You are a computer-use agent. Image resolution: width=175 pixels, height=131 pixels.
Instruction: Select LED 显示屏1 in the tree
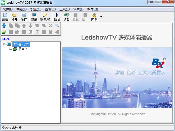[21, 45]
